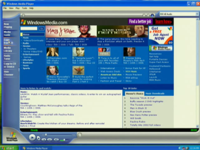Viewport: 200px width, 150px height.
Task: Open the Sports link
Action: (26, 68)
